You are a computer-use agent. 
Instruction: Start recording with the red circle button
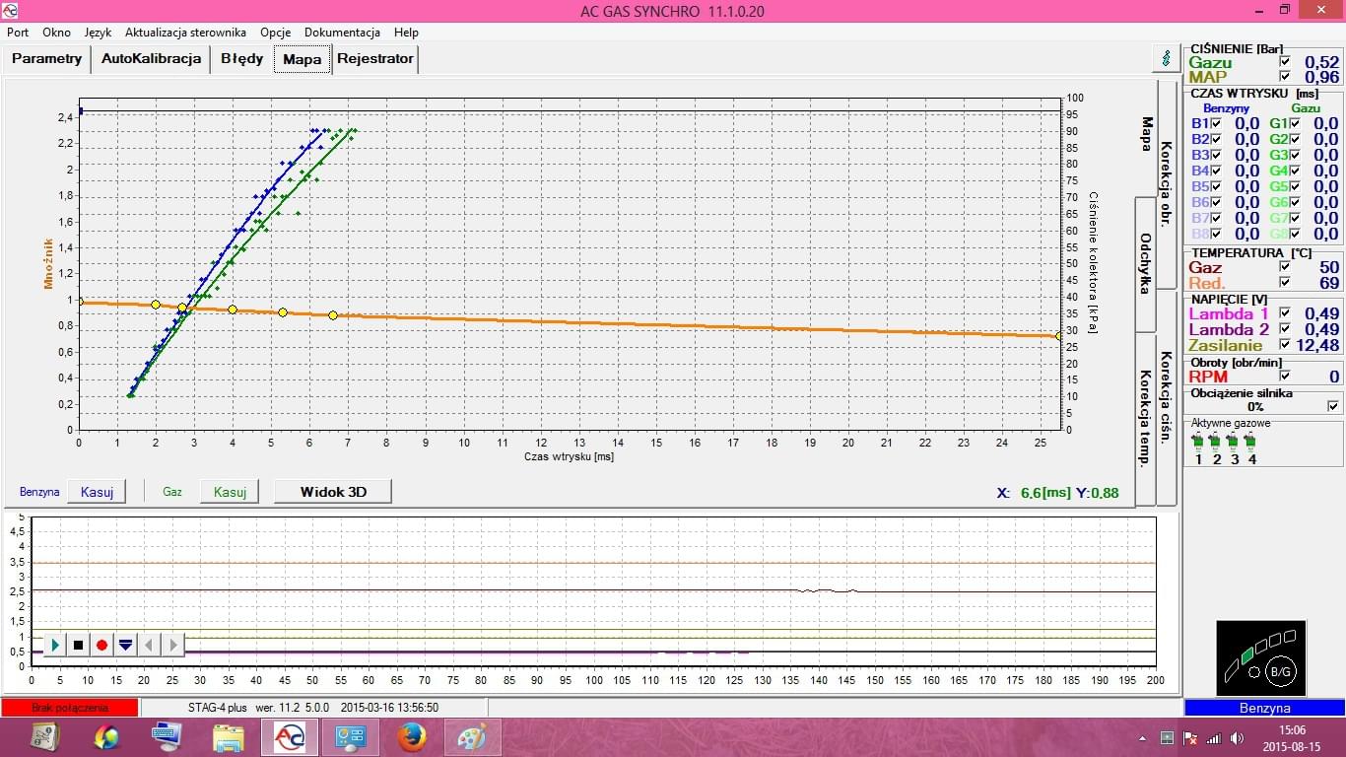(101, 645)
